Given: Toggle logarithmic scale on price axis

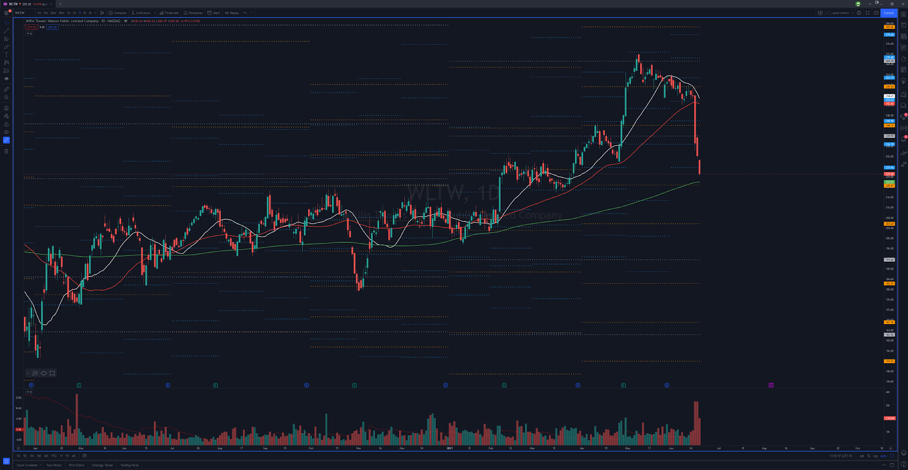Looking at the screenshot, I should [x=875, y=456].
